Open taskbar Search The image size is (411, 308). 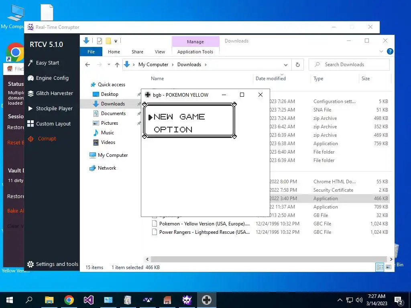coord(29,300)
